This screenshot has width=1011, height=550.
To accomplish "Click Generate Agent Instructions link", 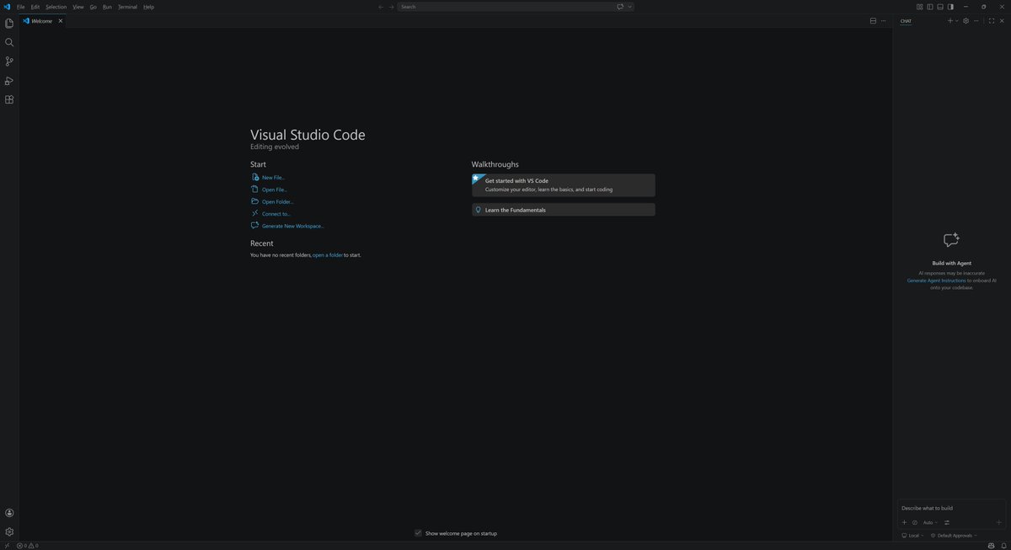I will click(x=936, y=280).
